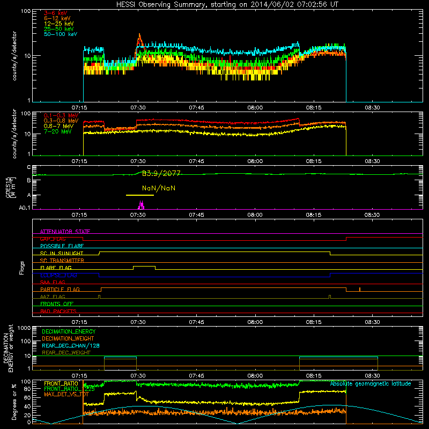Click the yellow flare interval bar under NaN/NaN

point(140,195)
